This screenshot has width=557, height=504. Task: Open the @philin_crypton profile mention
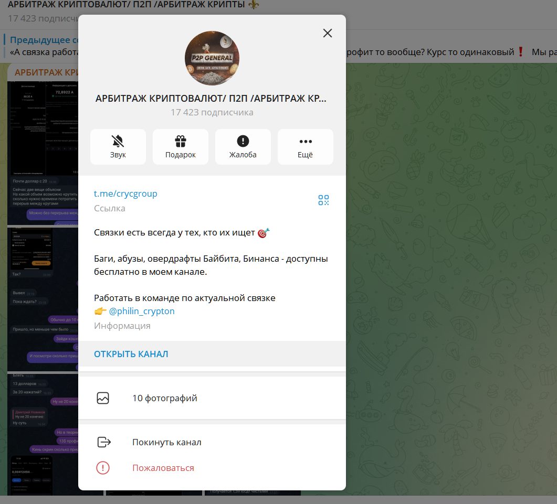coord(142,311)
